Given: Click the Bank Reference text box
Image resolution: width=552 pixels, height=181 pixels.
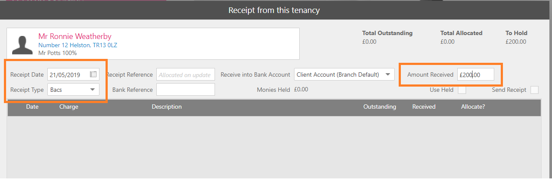Looking at the screenshot, I should [185, 90].
